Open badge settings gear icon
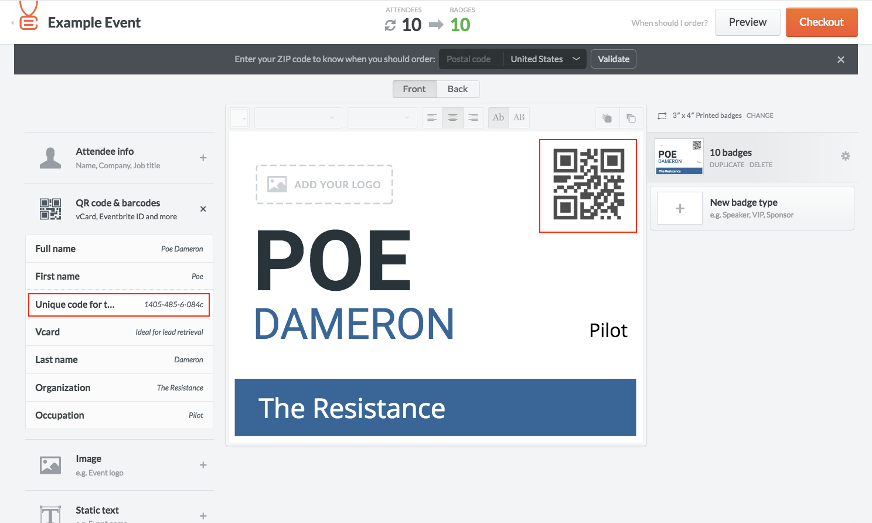Image resolution: width=872 pixels, height=523 pixels. [846, 156]
